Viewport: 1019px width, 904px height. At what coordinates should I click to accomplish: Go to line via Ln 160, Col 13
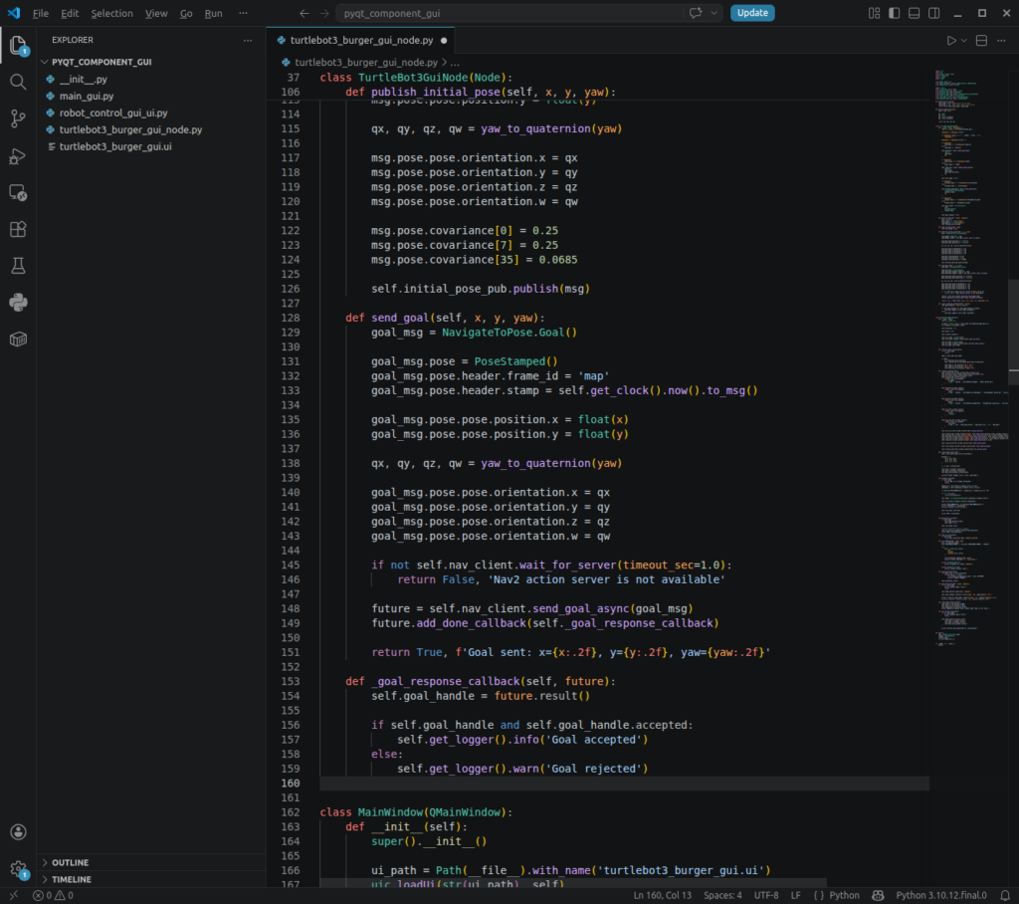[662, 896]
